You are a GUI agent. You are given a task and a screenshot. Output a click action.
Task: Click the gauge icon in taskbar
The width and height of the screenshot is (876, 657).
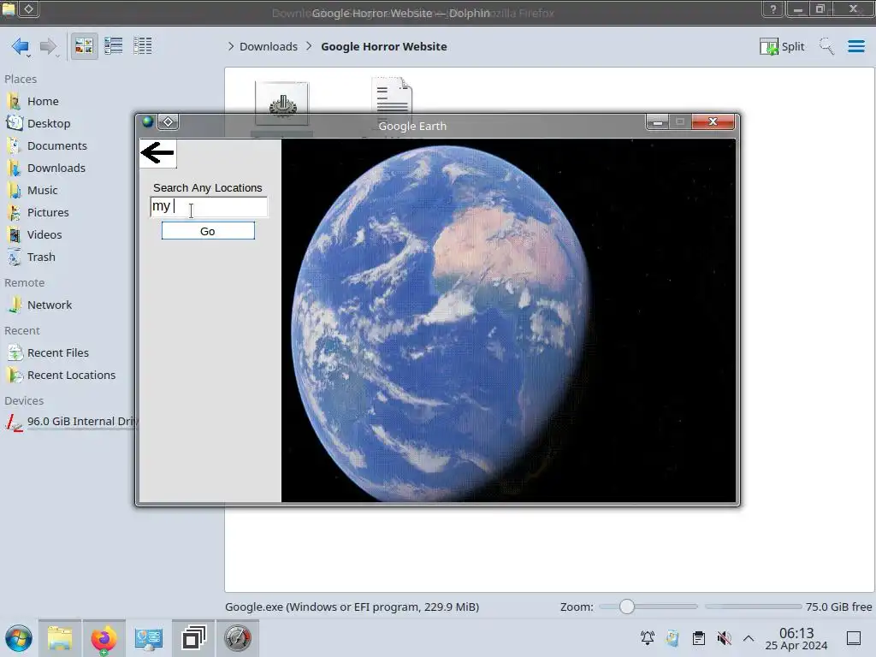[x=238, y=638]
